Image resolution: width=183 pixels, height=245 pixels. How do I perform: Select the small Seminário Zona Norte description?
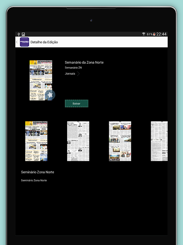tap(34, 180)
